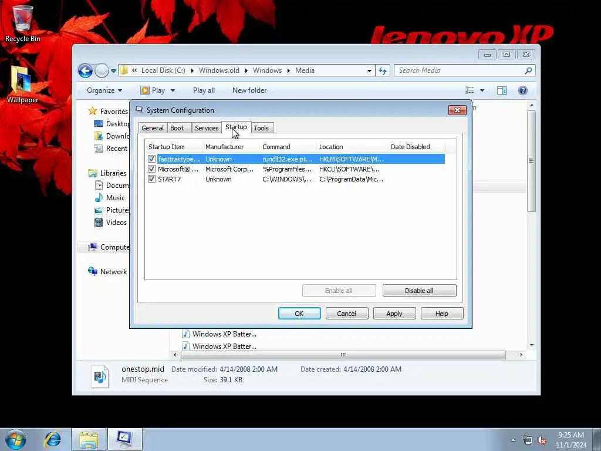Expand the Play button dropdown arrow

point(173,90)
